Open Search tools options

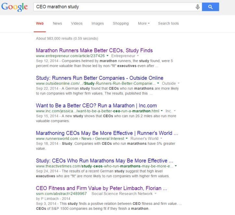(168, 23)
